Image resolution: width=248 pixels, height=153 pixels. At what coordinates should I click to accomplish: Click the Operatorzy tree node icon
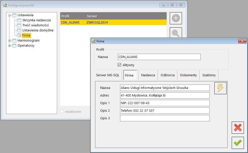point(14,46)
